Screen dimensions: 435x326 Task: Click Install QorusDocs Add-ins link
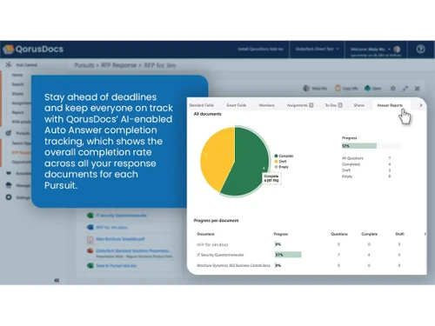point(260,49)
